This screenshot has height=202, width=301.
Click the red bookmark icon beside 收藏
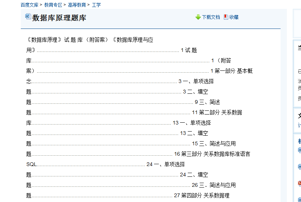pyautogui.click(x=226, y=17)
